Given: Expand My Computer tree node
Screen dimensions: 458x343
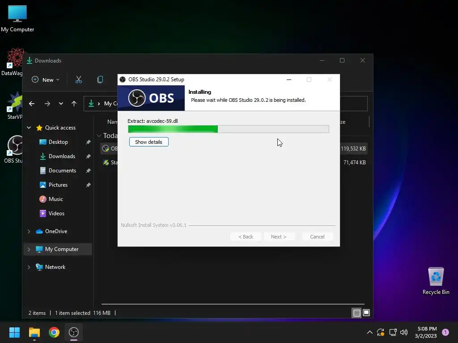Looking at the screenshot, I should click(29, 249).
